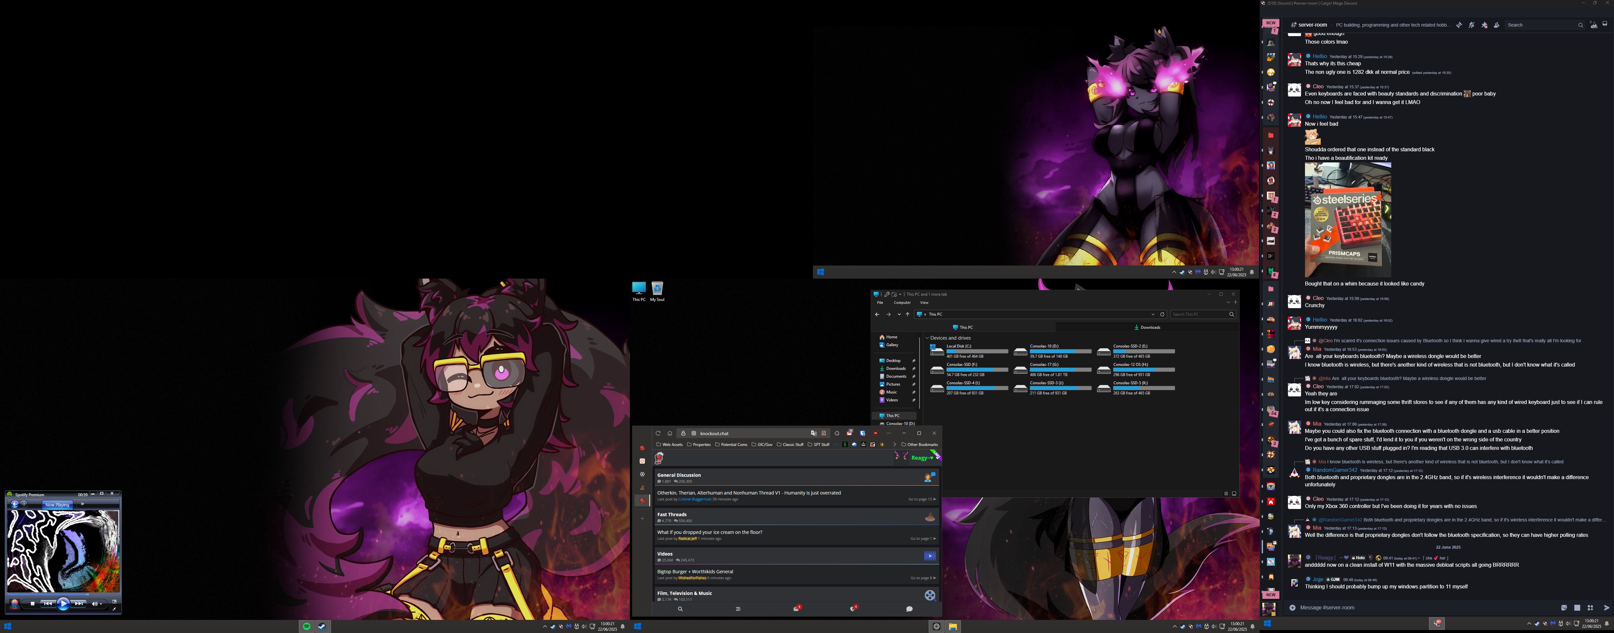1614x633 pixels.
Task: Click the blue back arrow in Spotify player
Action: [x=15, y=504]
